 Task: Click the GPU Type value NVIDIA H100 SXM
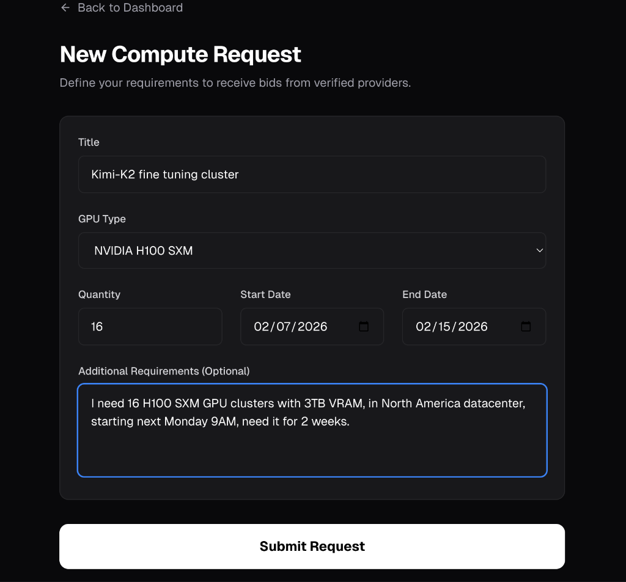tap(143, 250)
